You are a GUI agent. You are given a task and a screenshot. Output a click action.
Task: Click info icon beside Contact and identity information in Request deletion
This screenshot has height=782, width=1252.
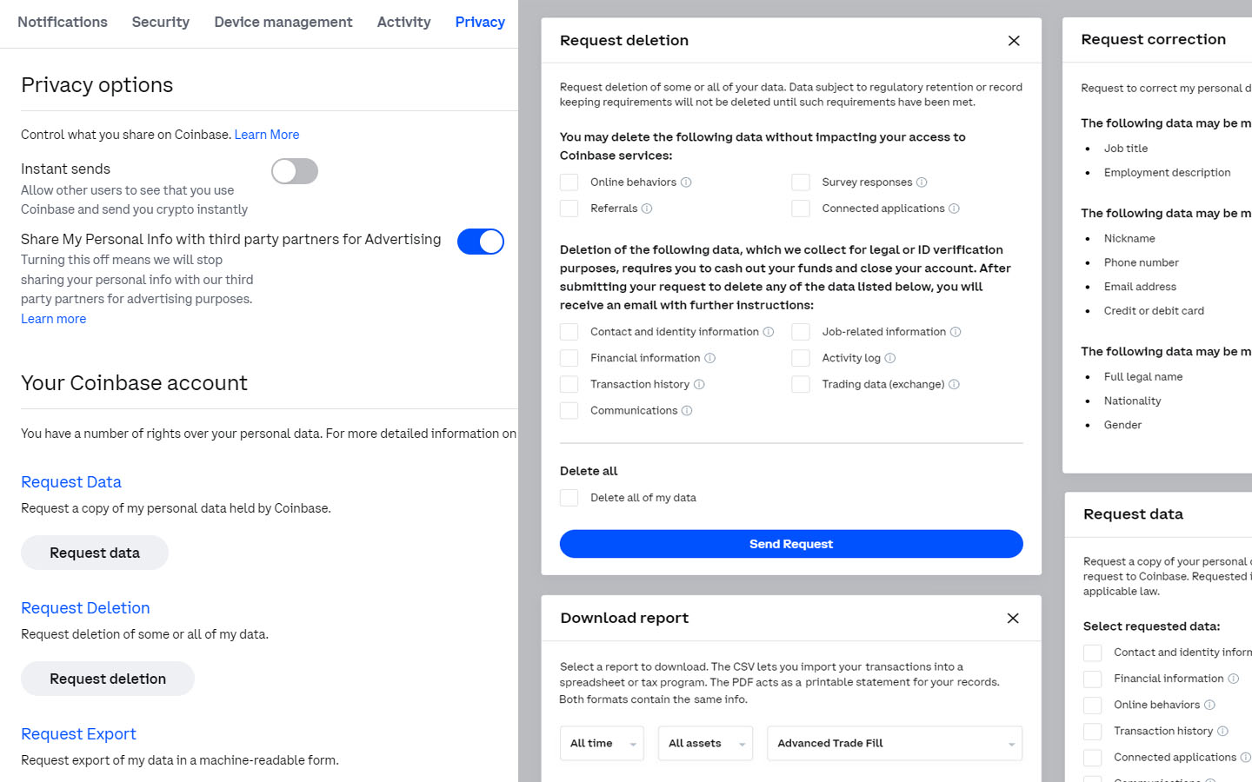(x=769, y=332)
